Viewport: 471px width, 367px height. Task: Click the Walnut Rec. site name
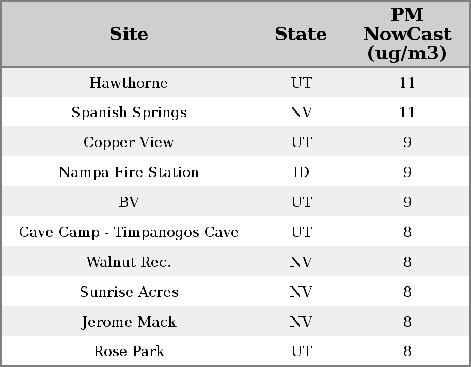pos(129,262)
